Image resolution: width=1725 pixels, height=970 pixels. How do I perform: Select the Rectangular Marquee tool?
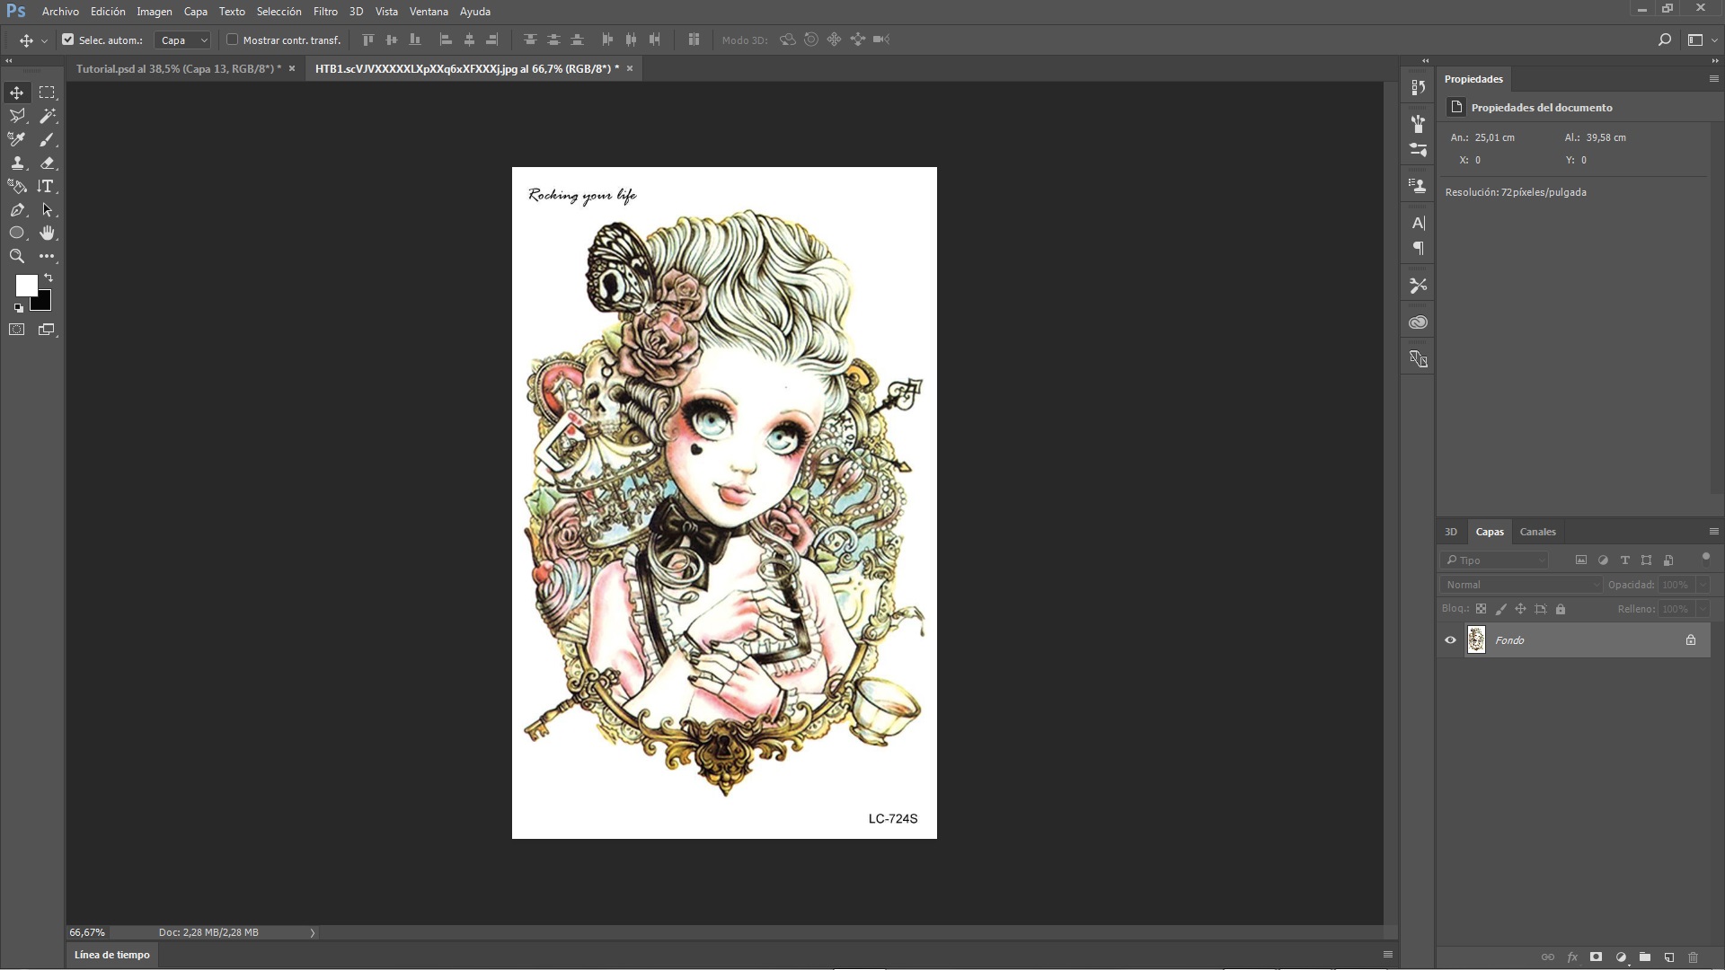coord(47,93)
